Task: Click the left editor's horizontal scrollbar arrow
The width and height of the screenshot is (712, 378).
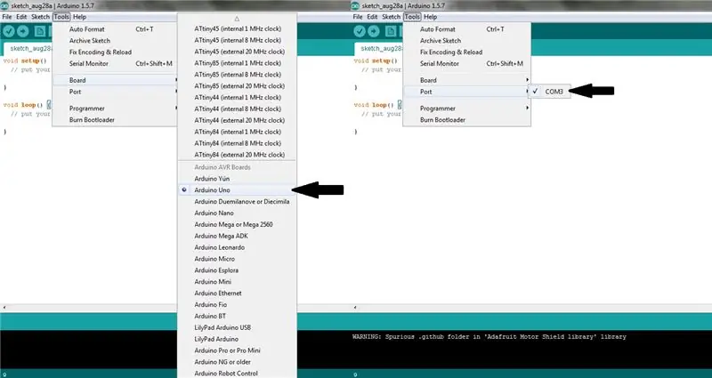Action: [4, 307]
